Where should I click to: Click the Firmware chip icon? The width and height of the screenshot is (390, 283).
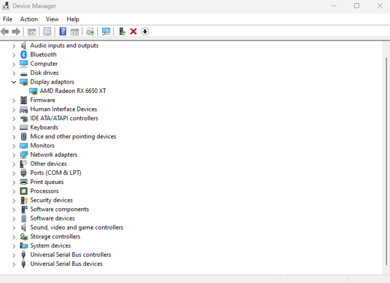tap(24, 100)
